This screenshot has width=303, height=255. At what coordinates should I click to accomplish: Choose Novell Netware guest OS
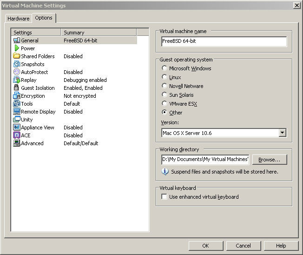coord(164,86)
